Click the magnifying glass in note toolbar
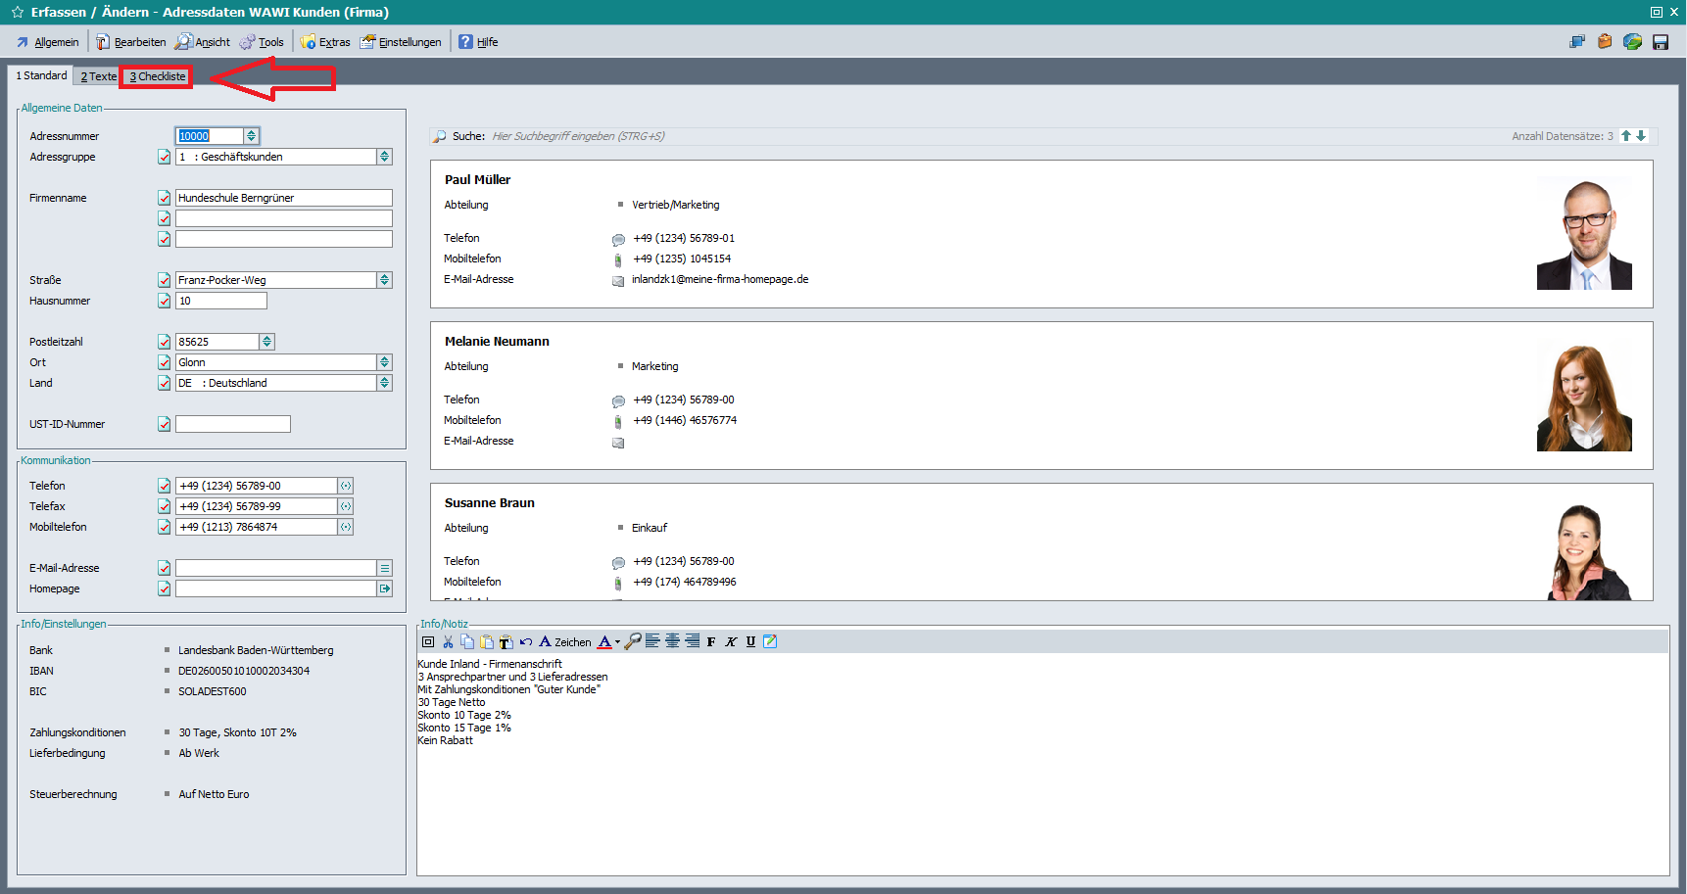The image size is (1687, 894). point(634,642)
